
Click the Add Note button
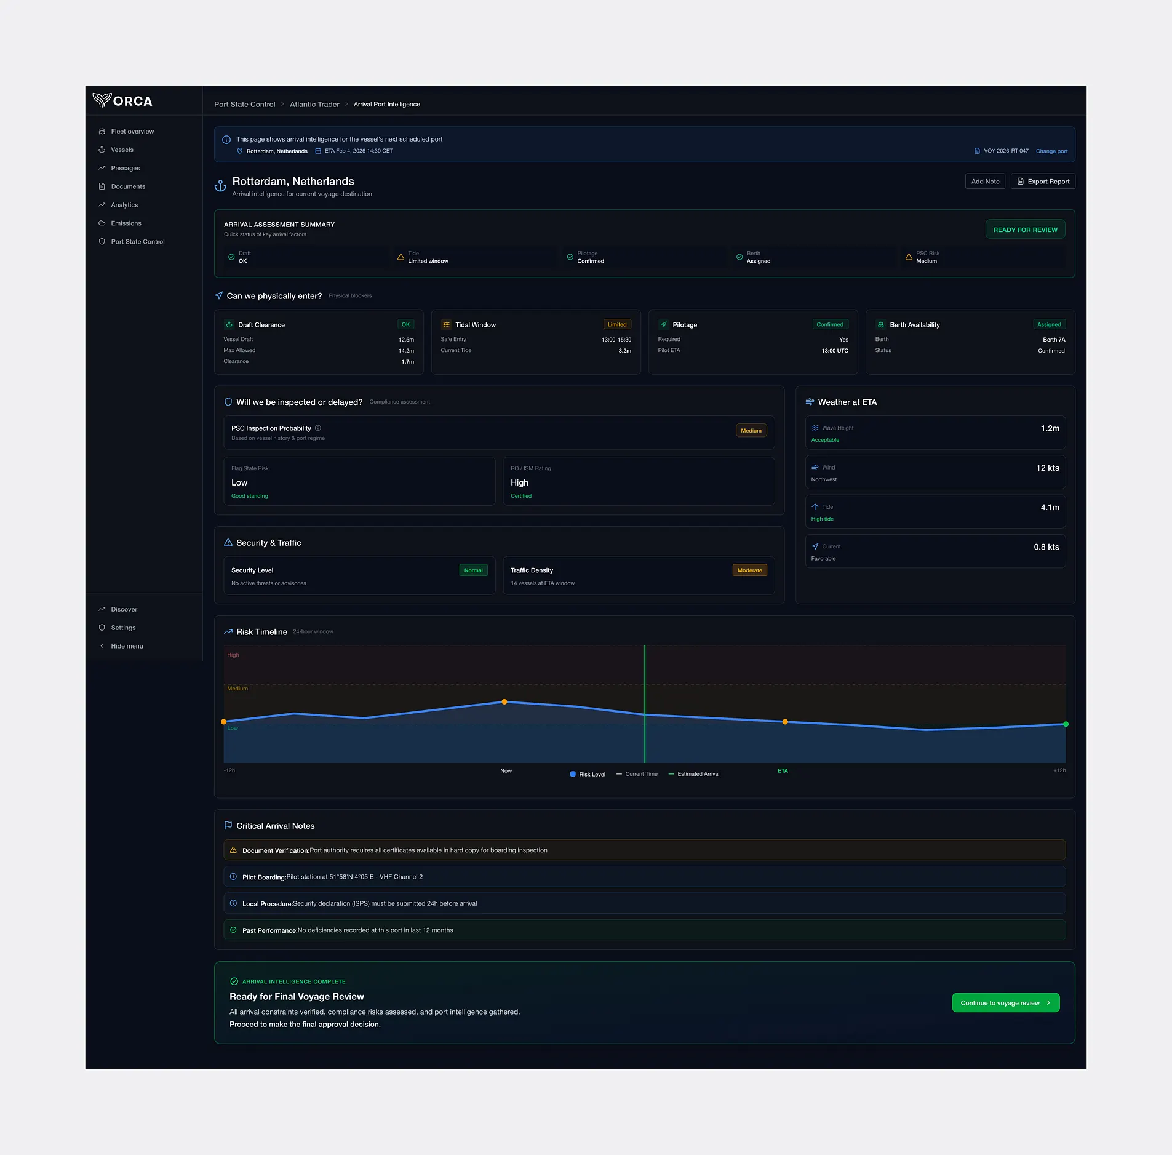pos(985,182)
